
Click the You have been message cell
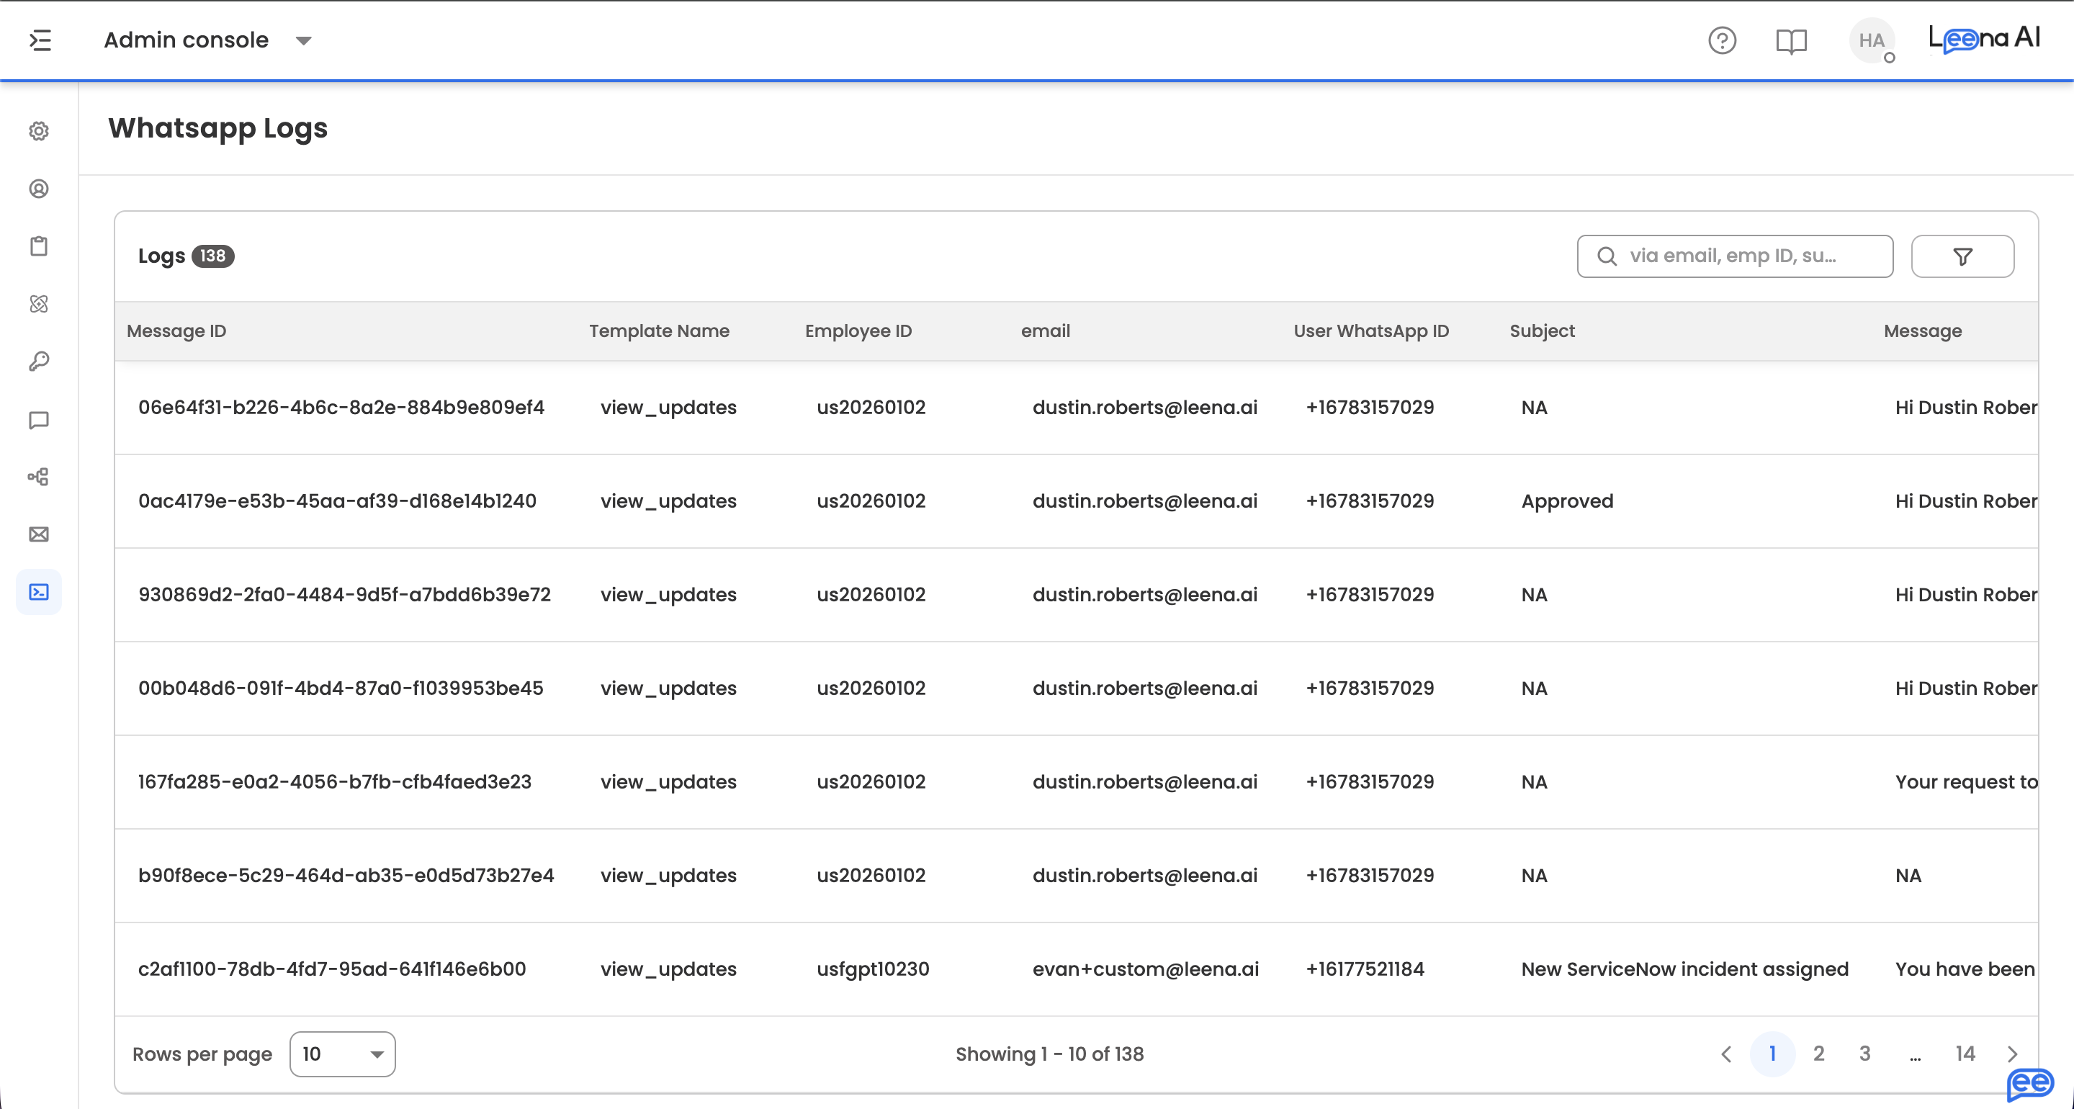pos(1965,969)
